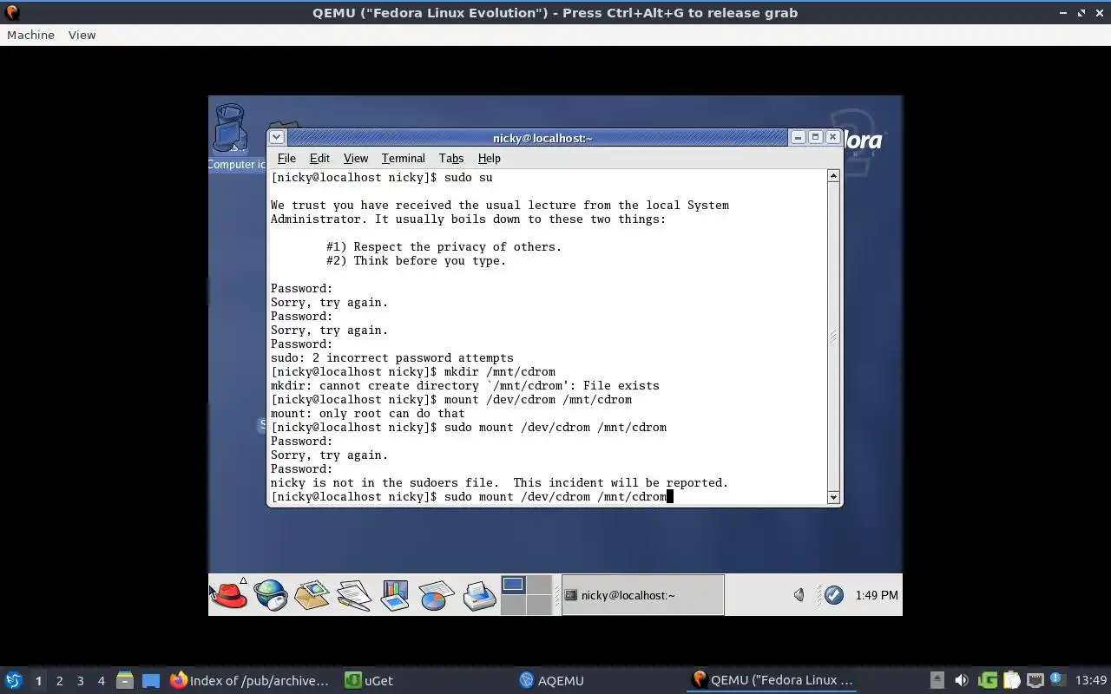Click the terminal vertical scrollbar track
The image size is (1111, 694).
point(833,337)
